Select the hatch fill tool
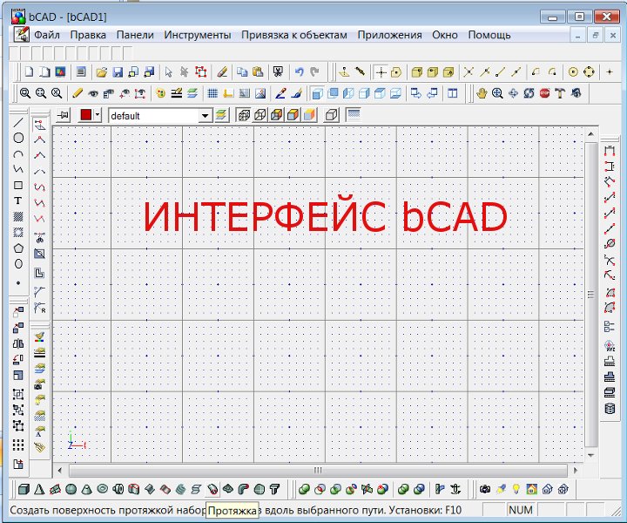The height and width of the screenshot is (523, 627). (18, 216)
